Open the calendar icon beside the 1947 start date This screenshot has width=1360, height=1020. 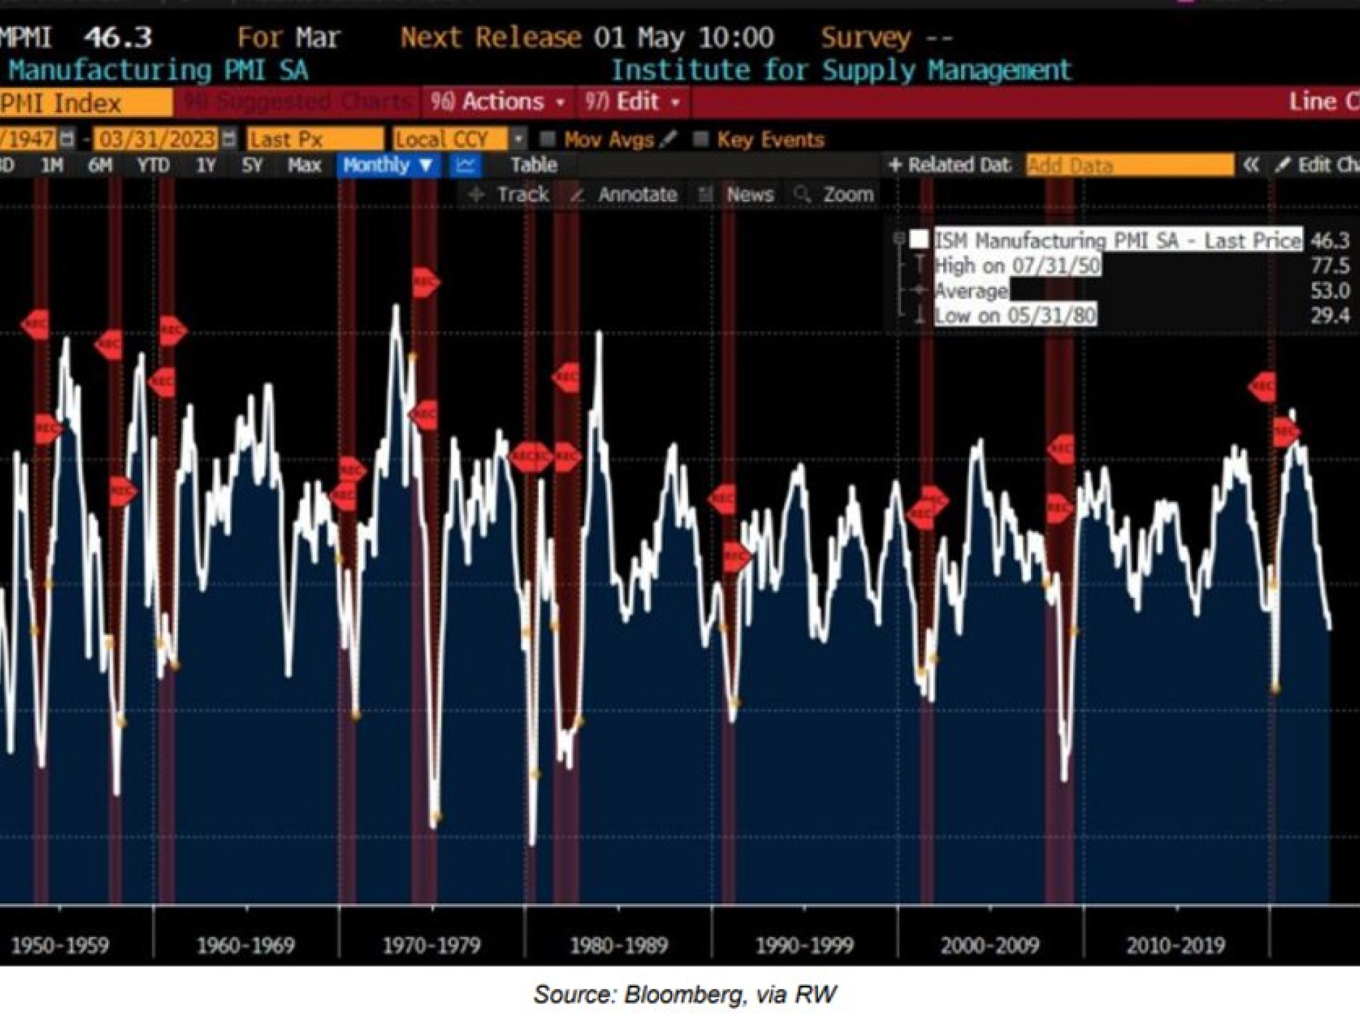pyautogui.click(x=67, y=139)
